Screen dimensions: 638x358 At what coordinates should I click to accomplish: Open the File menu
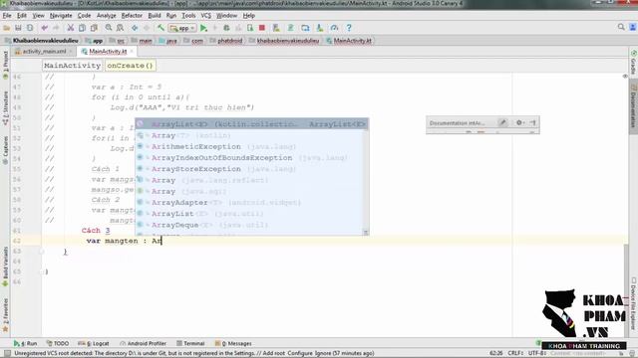tap(7, 16)
